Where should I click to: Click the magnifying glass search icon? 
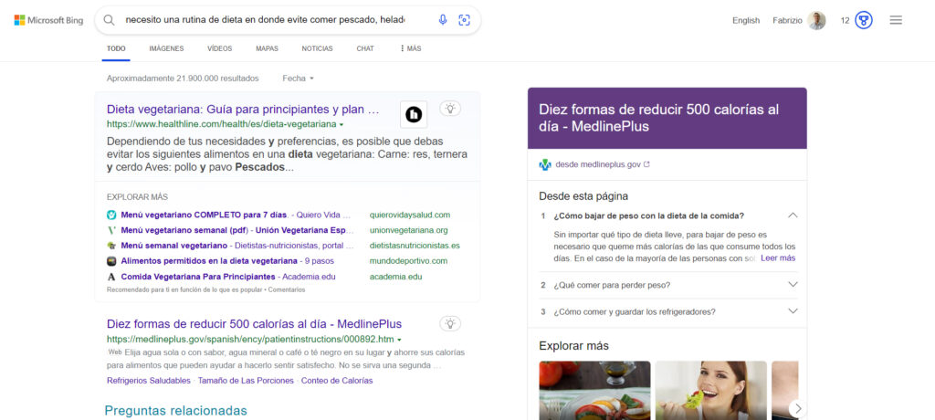[109, 20]
